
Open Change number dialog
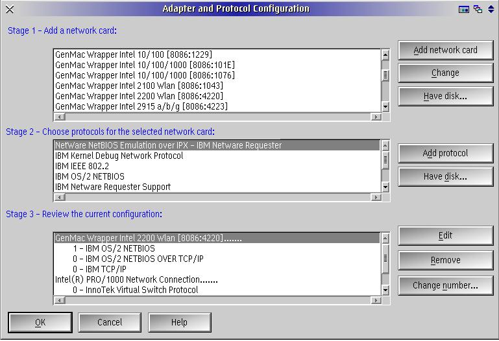pyautogui.click(x=446, y=286)
